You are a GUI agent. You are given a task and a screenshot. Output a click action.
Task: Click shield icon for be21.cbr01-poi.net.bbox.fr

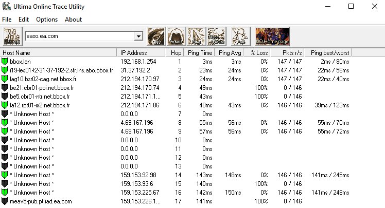(5, 88)
